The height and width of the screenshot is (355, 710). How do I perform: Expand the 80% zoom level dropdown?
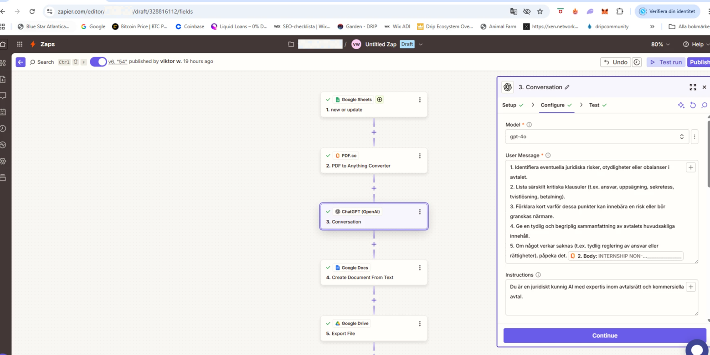point(660,44)
